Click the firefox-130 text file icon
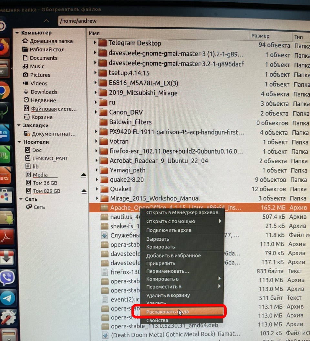The image size is (310, 341). [105, 272]
